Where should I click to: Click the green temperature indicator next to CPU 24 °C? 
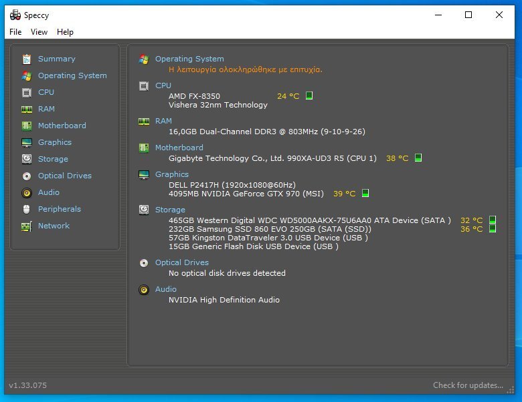309,95
